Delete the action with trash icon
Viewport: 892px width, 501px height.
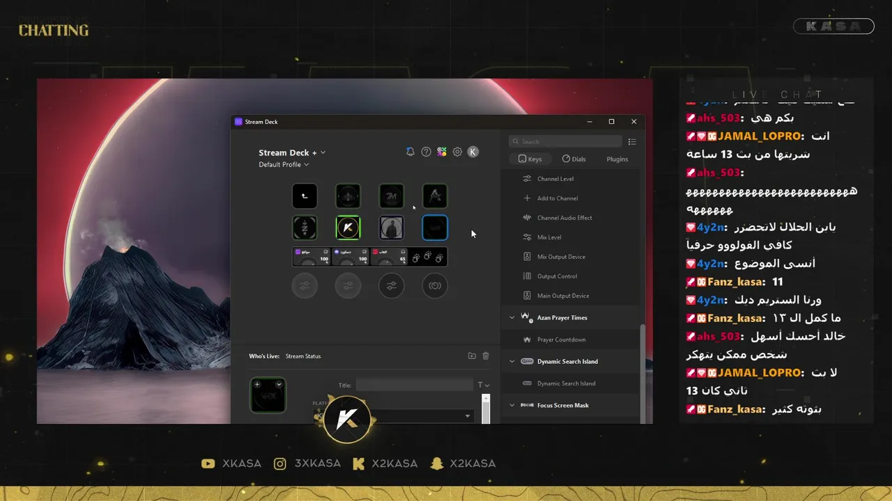[486, 356]
